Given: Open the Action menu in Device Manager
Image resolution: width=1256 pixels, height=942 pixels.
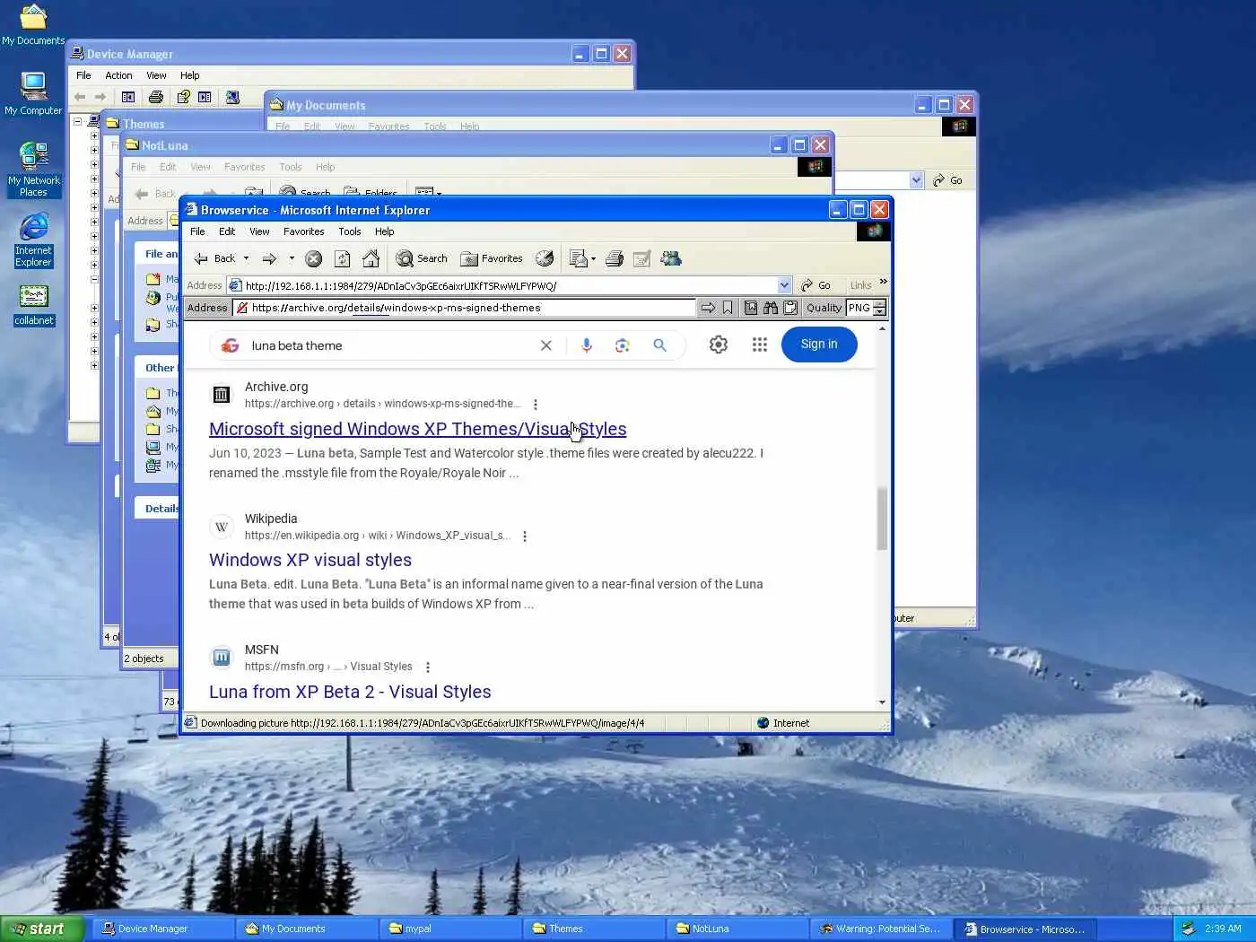Looking at the screenshot, I should tap(118, 75).
